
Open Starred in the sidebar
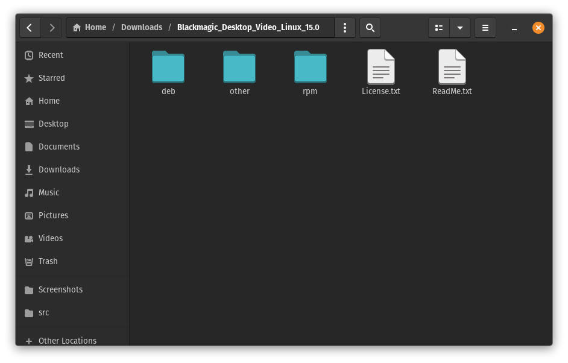[x=72, y=78]
